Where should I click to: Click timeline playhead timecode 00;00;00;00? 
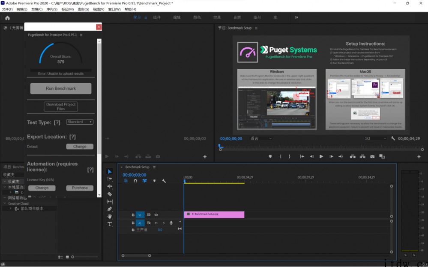tap(134, 175)
